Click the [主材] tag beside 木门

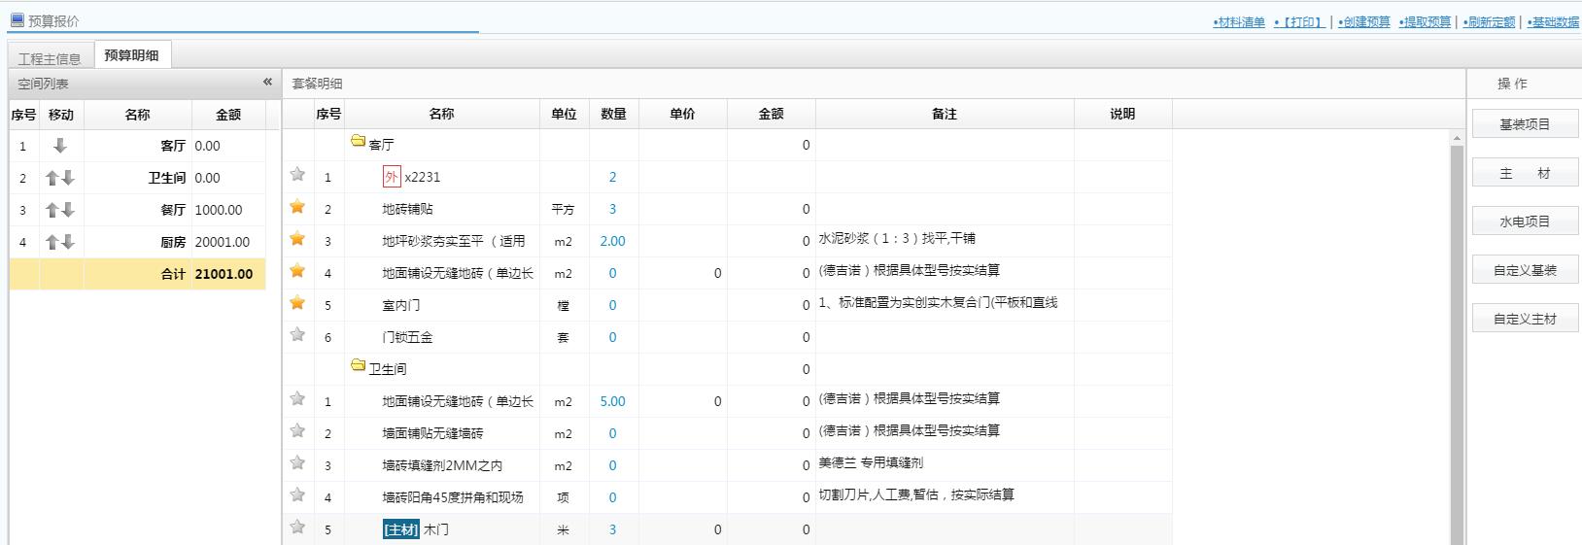(400, 529)
